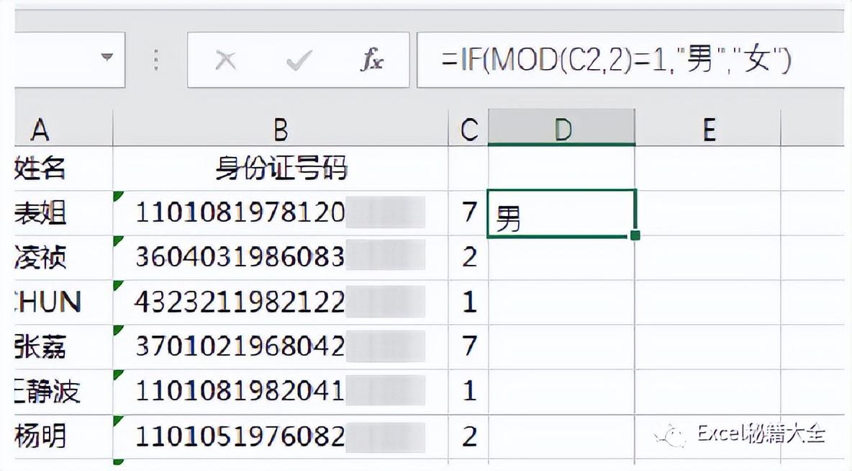Select ID cell starting 360403198608

click(281, 257)
